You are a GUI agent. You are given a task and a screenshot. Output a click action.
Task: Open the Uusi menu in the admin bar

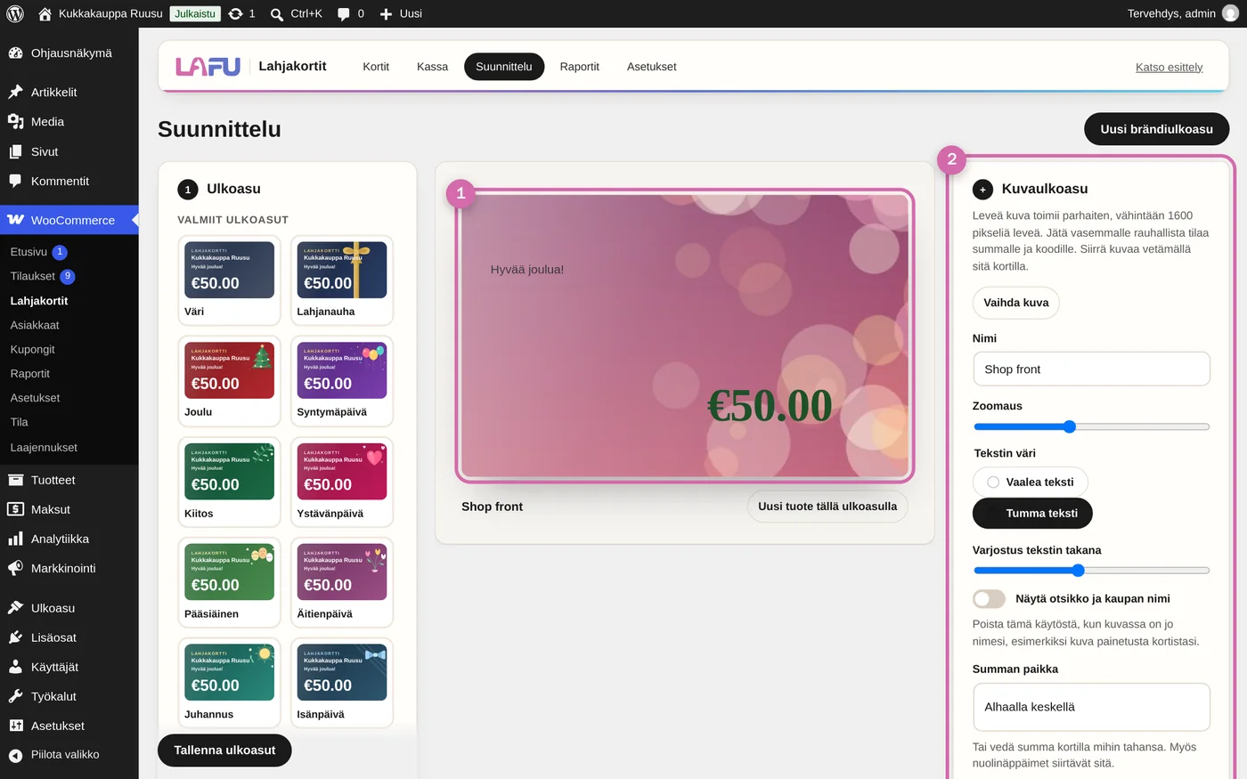[401, 13]
